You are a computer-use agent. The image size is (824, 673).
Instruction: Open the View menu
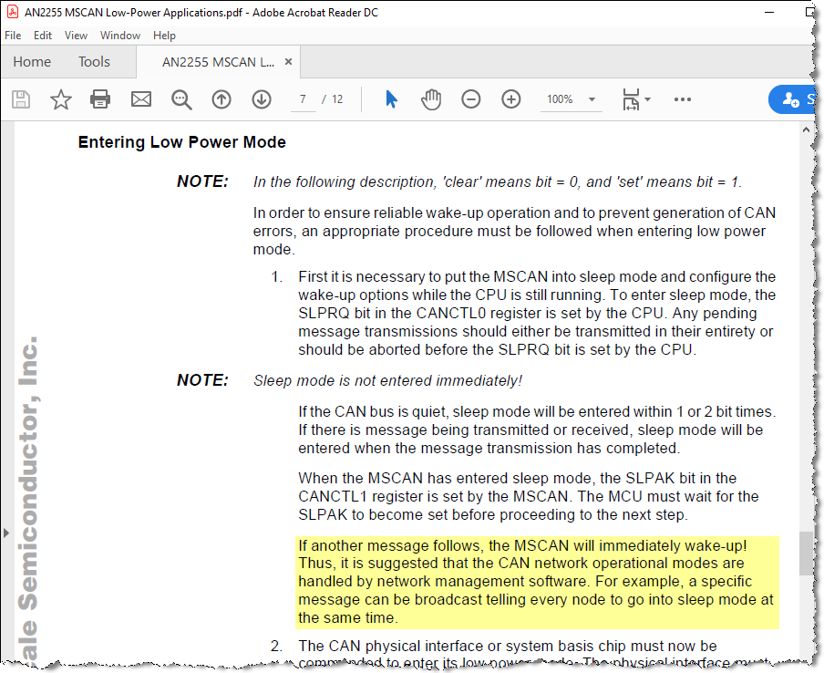coord(76,36)
